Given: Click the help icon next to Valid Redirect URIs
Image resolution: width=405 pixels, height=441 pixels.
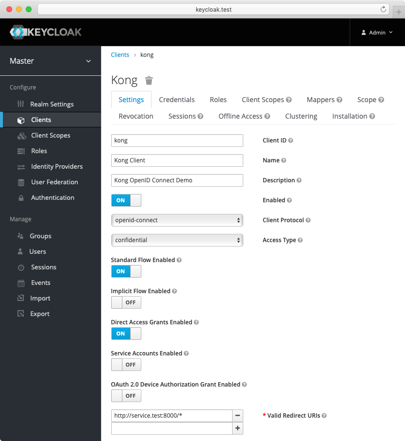Looking at the screenshot, I should (x=324, y=416).
